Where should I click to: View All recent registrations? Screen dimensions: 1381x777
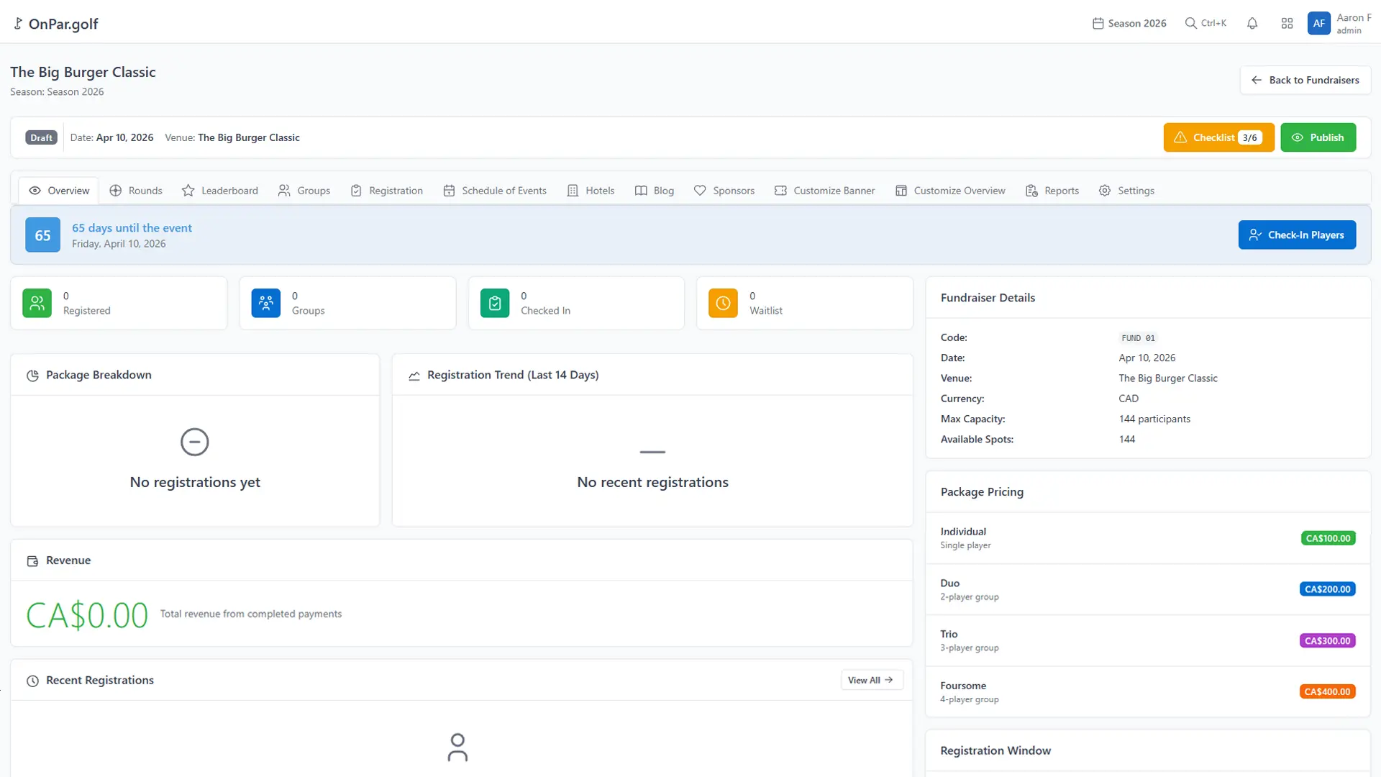click(x=871, y=679)
